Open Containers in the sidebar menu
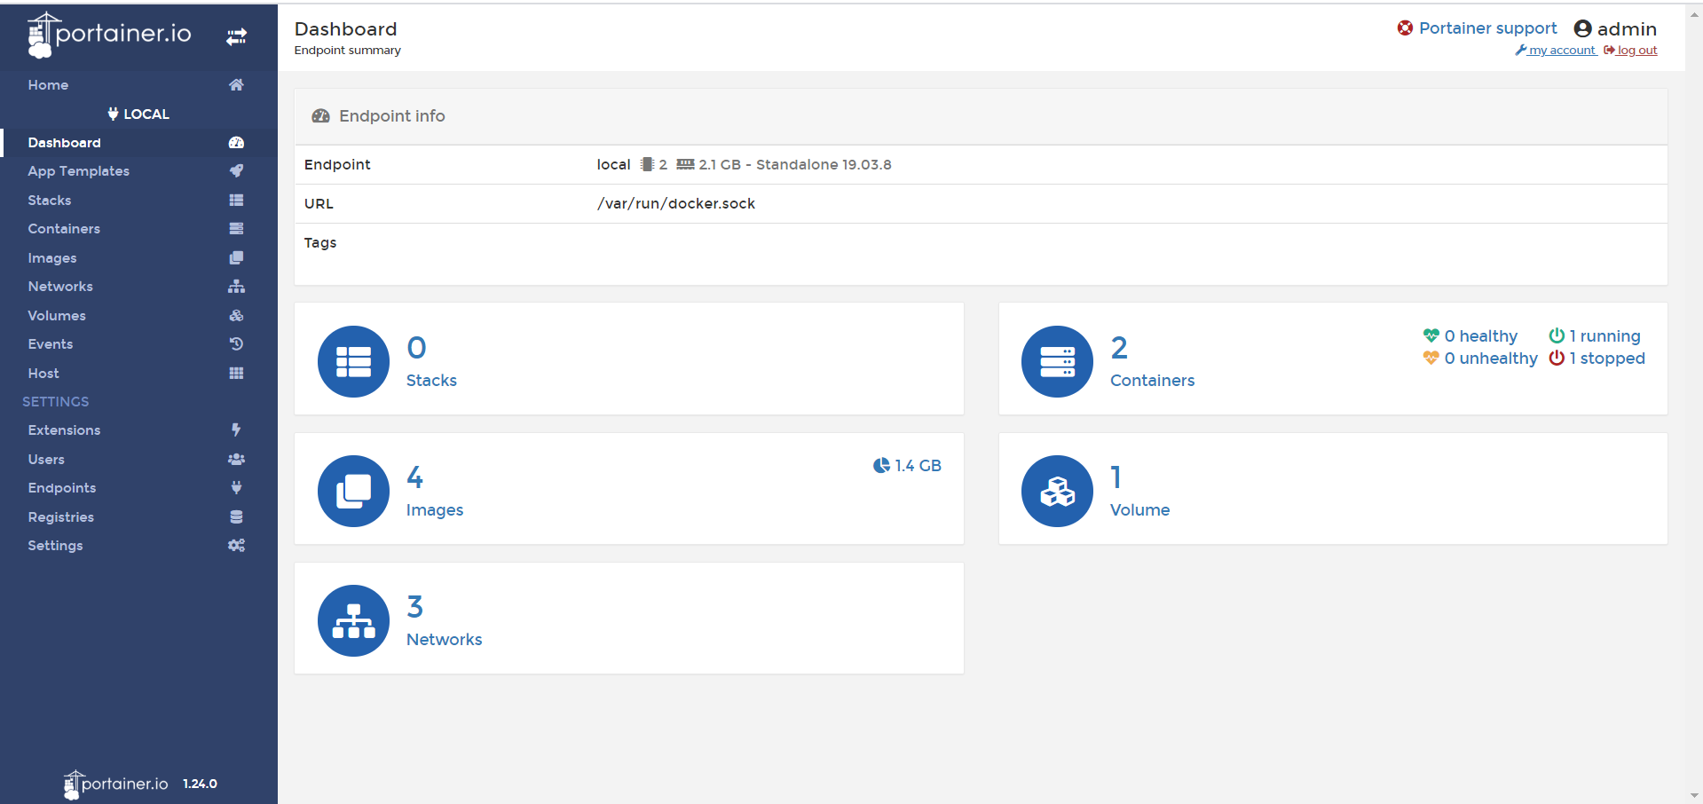This screenshot has height=804, width=1703. [x=64, y=229]
